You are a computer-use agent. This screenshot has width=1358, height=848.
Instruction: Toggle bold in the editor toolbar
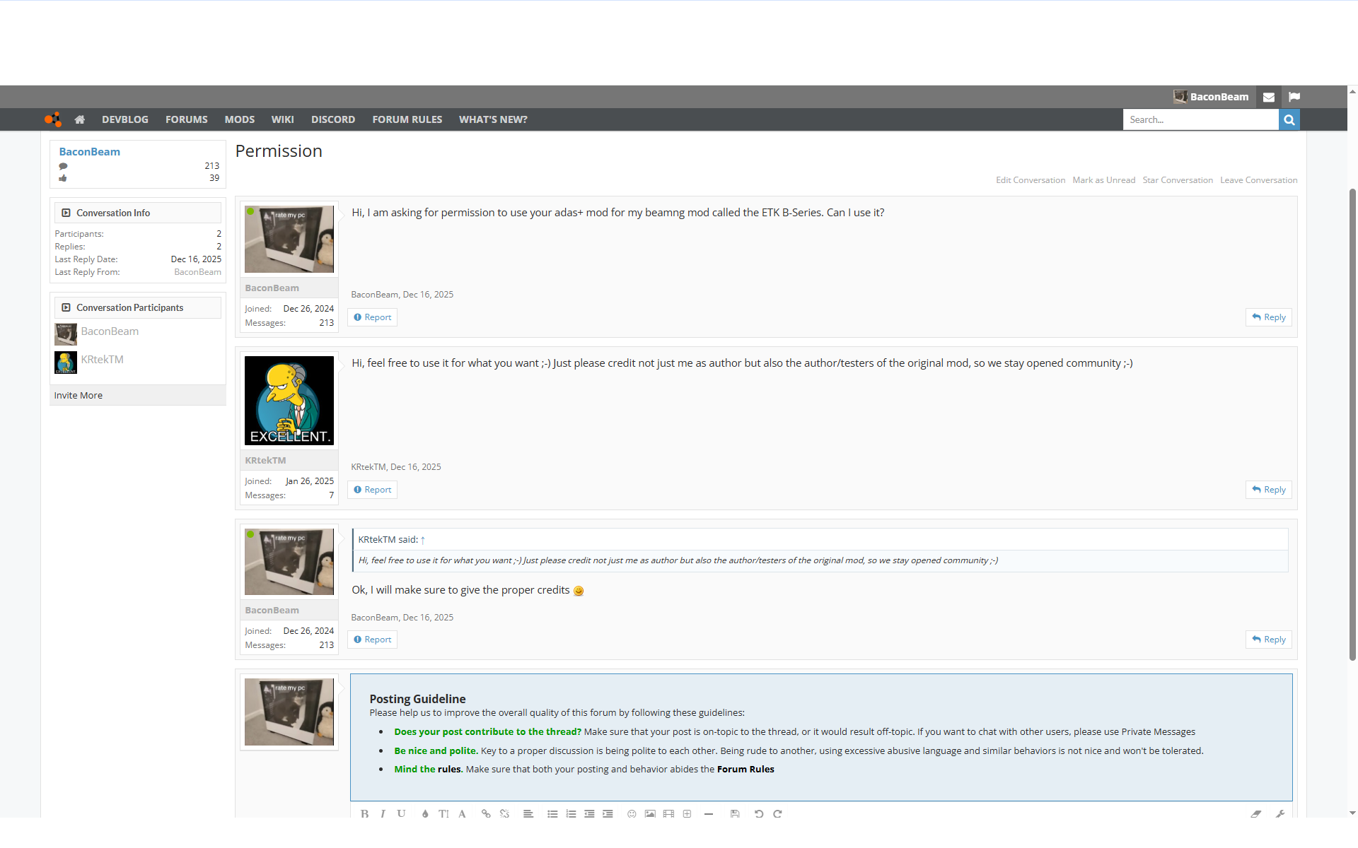click(x=364, y=813)
